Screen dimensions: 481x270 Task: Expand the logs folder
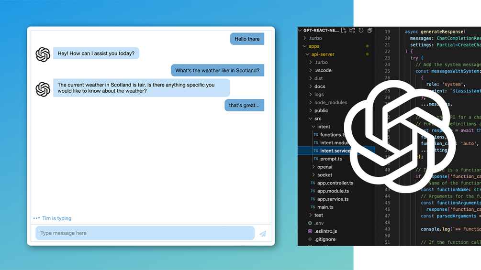(x=311, y=94)
